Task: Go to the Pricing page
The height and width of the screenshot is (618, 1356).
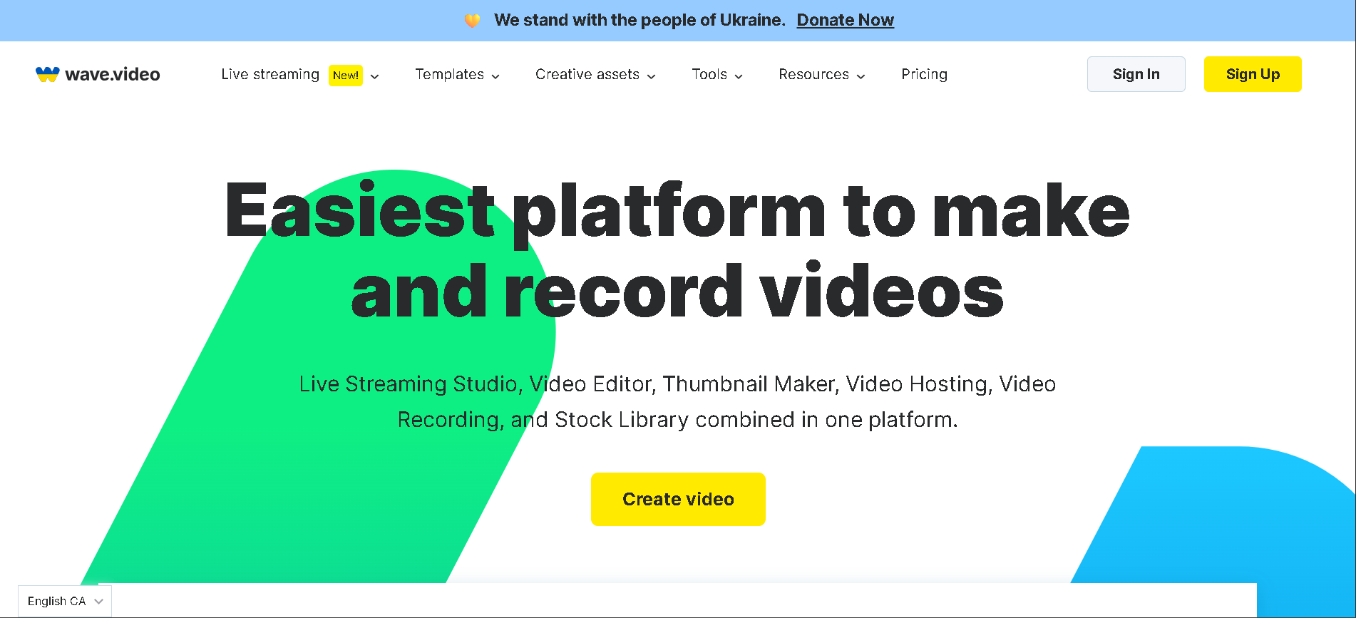Action: pos(924,74)
